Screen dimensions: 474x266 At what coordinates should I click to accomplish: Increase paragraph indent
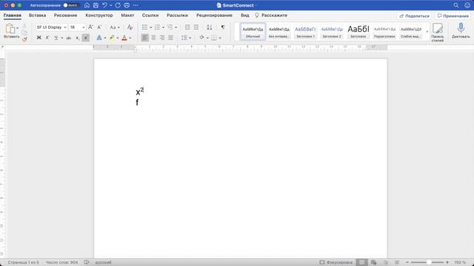(x=196, y=27)
